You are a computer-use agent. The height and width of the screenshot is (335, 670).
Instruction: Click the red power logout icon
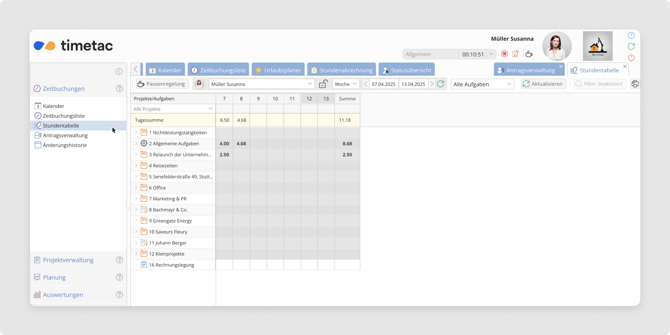[631, 58]
